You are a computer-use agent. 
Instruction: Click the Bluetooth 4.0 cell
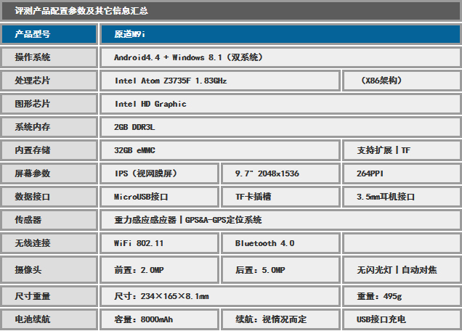(281, 244)
